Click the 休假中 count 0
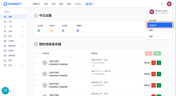The height and width of the screenshot is (96, 176). click(78, 31)
